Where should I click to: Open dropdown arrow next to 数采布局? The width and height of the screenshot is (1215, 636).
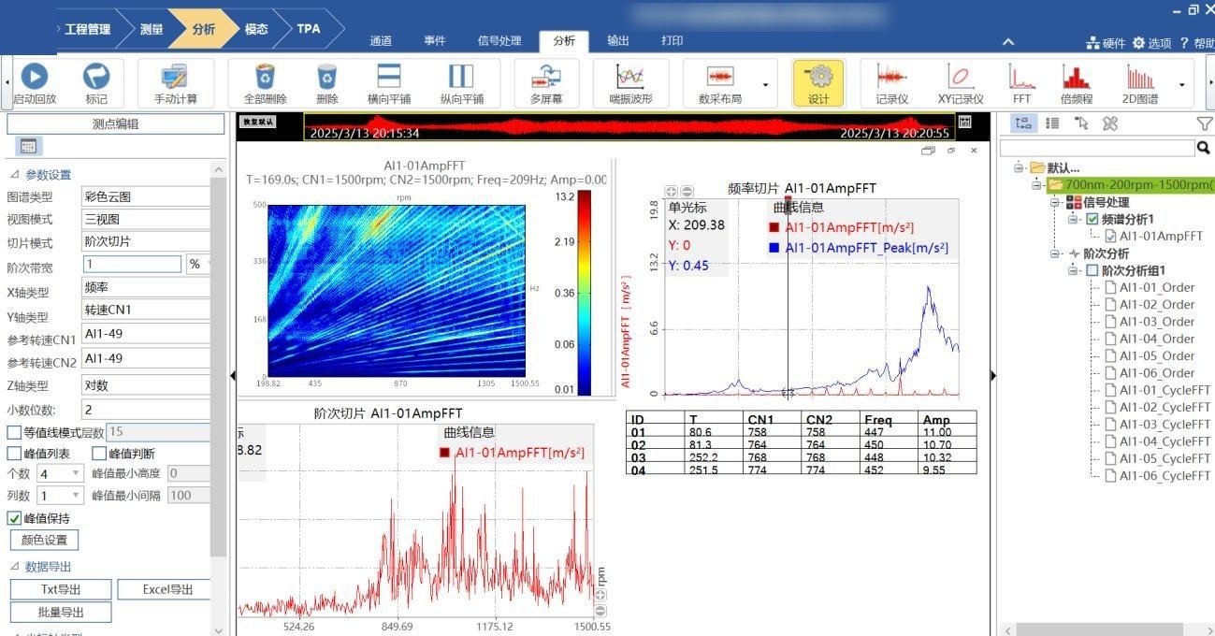pyautogui.click(x=765, y=84)
